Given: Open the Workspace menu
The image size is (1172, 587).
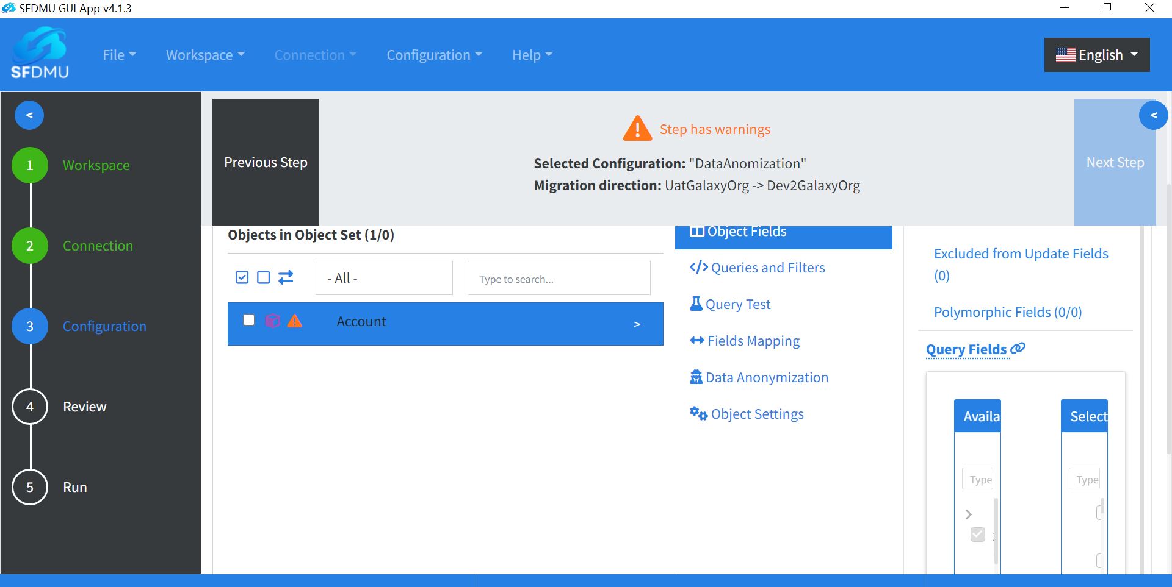Looking at the screenshot, I should coord(205,55).
